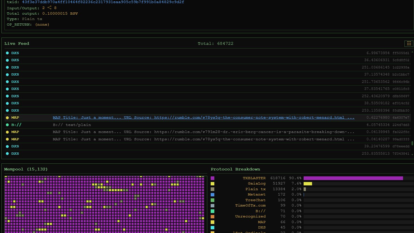Click the orange Unrecognized color swatch
The height and width of the screenshot is (233, 414).
point(213,216)
